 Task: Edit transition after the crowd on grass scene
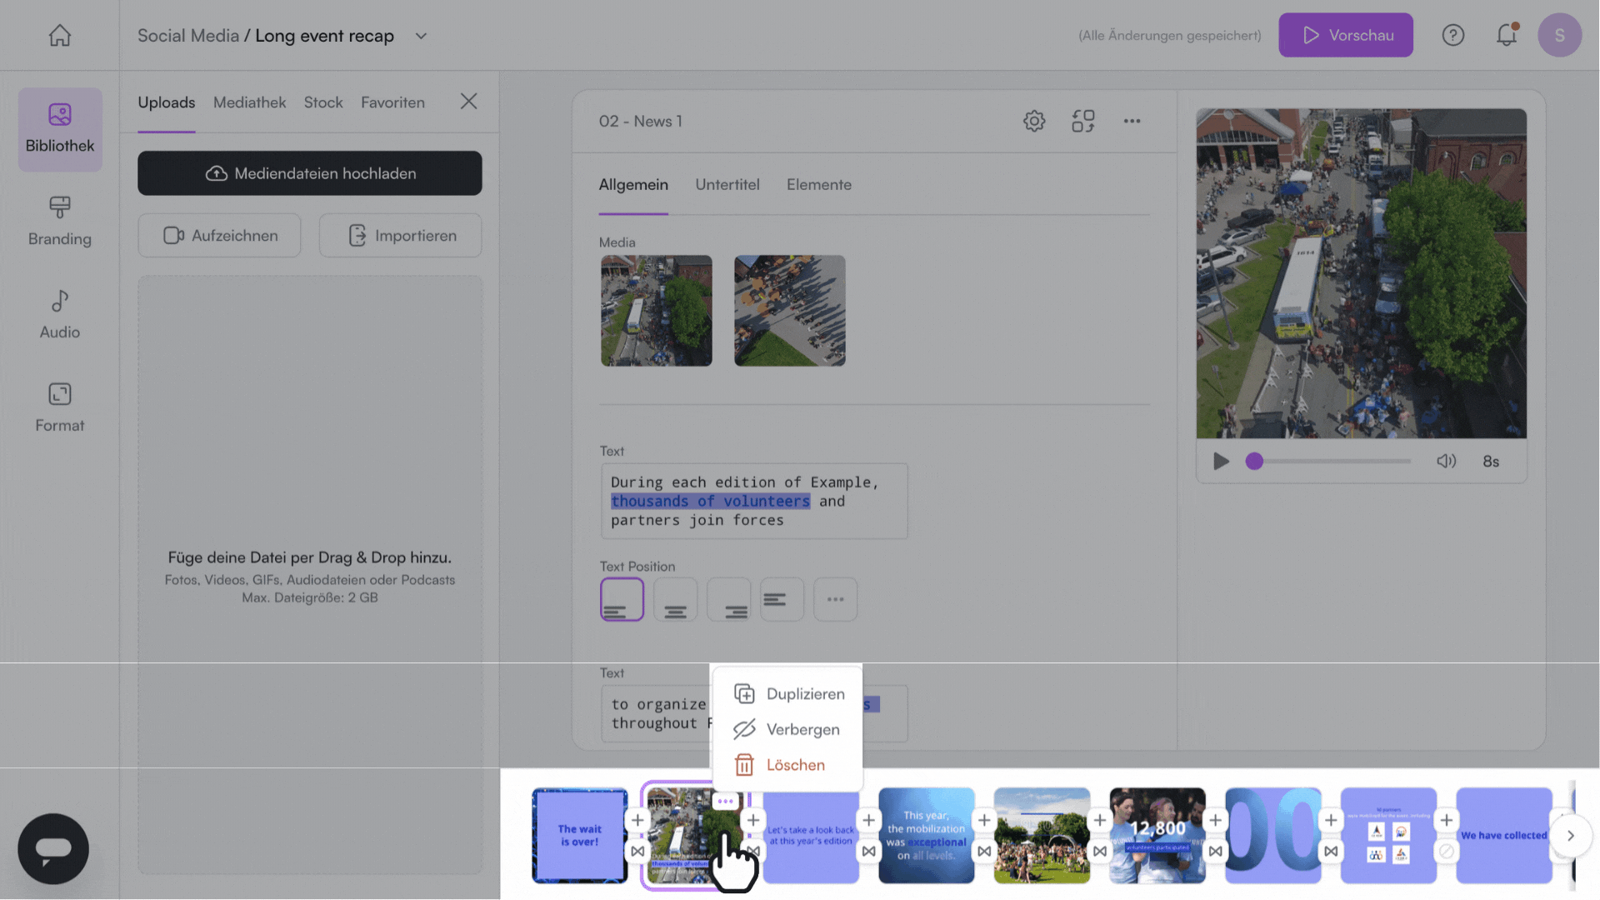pyautogui.click(x=1100, y=851)
